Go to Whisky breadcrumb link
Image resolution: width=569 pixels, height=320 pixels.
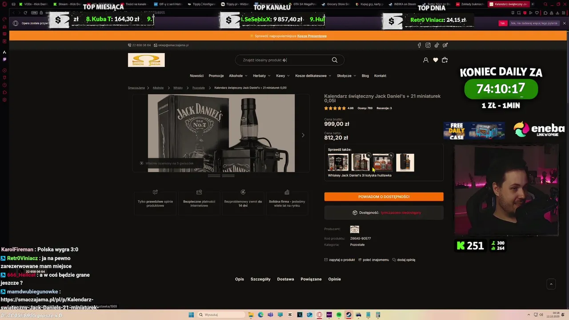pyautogui.click(x=178, y=88)
